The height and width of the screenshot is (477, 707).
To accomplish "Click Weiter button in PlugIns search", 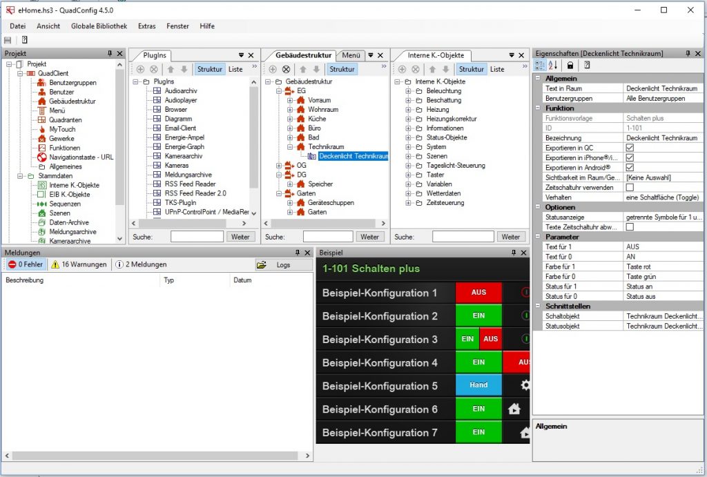I will pos(240,237).
